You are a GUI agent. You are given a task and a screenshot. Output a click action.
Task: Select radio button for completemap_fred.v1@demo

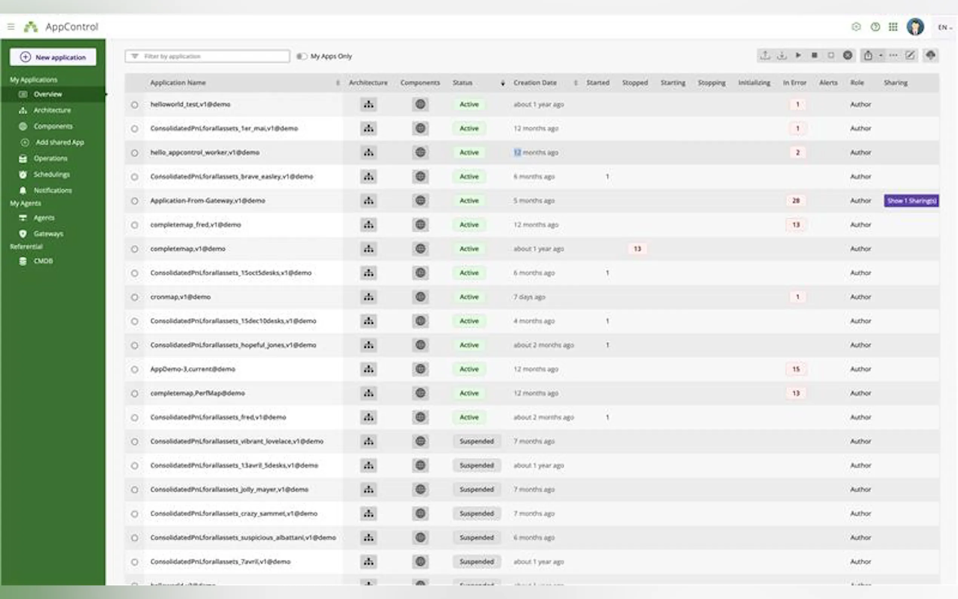click(135, 225)
